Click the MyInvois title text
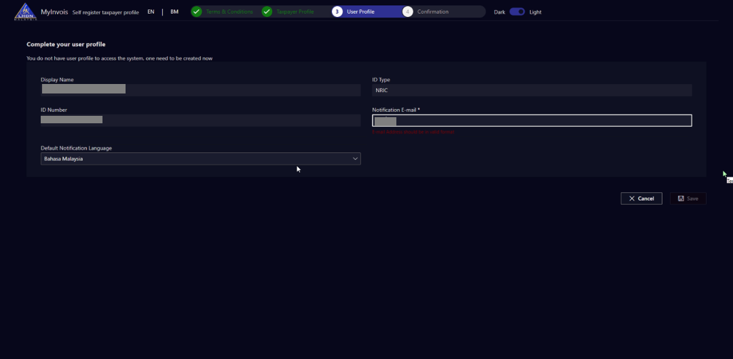The image size is (733, 359). point(54,12)
